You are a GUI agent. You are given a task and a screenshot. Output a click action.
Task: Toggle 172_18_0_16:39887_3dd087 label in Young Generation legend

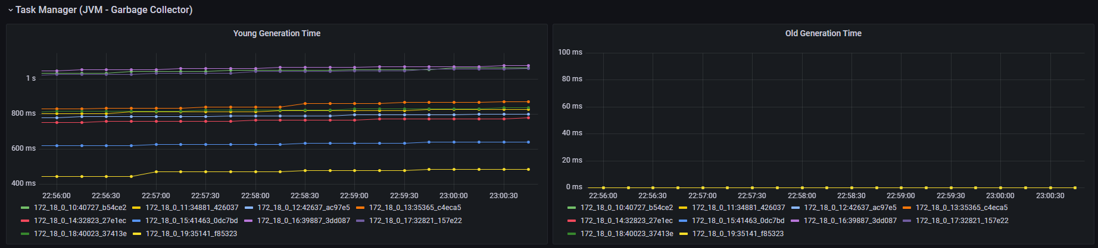(303, 221)
